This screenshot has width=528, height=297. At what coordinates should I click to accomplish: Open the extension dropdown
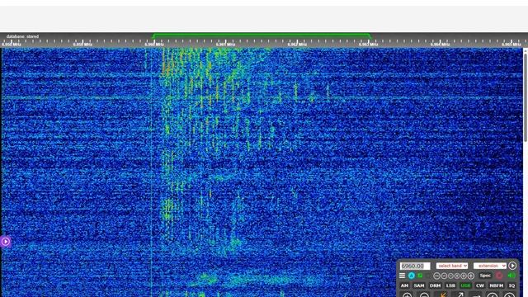click(x=489, y=266)
